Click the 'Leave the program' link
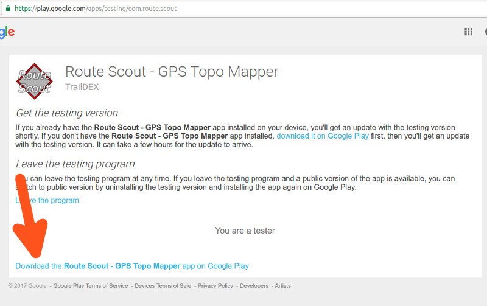 (49, 200)
